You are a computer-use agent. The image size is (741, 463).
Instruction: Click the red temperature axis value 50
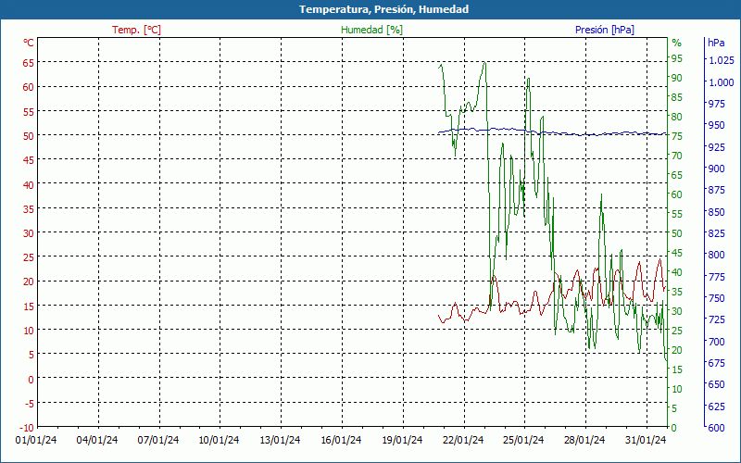(x=28, y=135)
